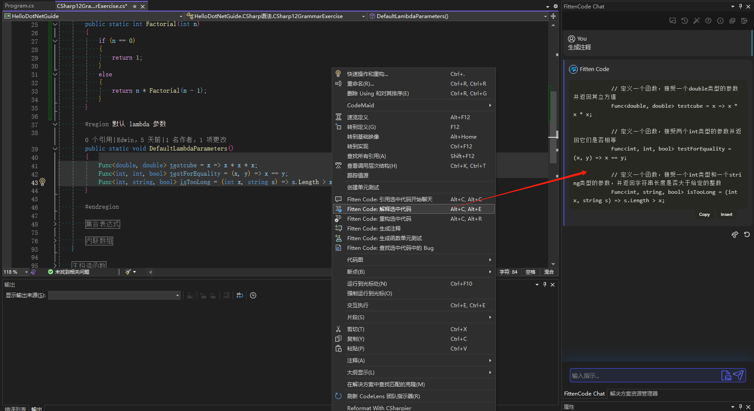The width and height of the screenshot is (754, 411).
Task: Open the output source dropdown
Action: (x=177, y=295)
